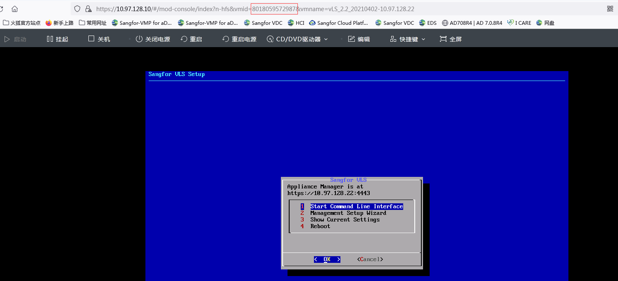Click the OK button in dialog
Viewport: 618px width, 281px height.
pyautogui.click(x=327, y=259)
